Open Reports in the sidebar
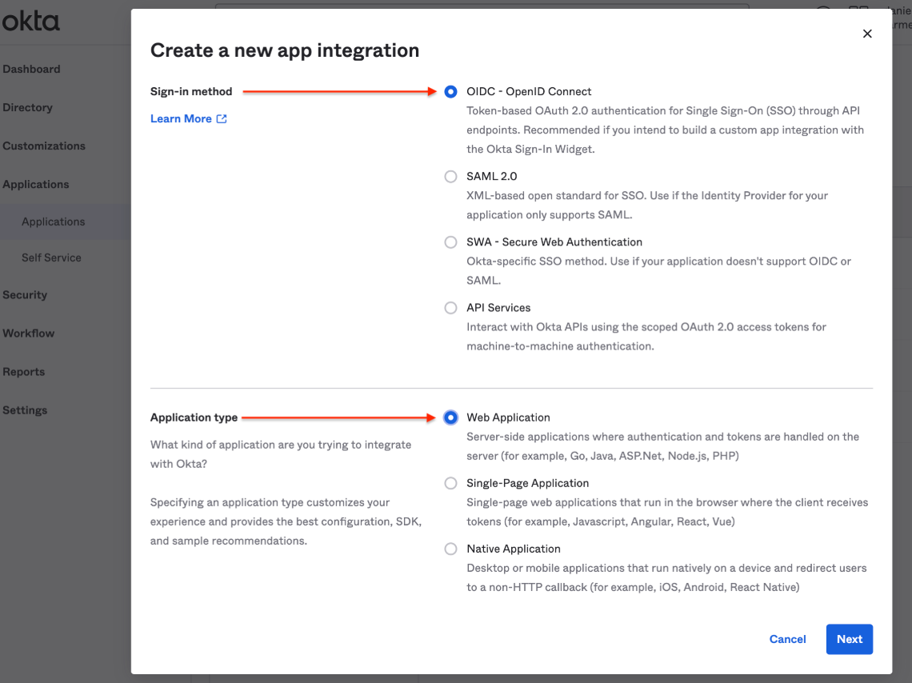This screenshot has height=683, width=912. point(23,372)
